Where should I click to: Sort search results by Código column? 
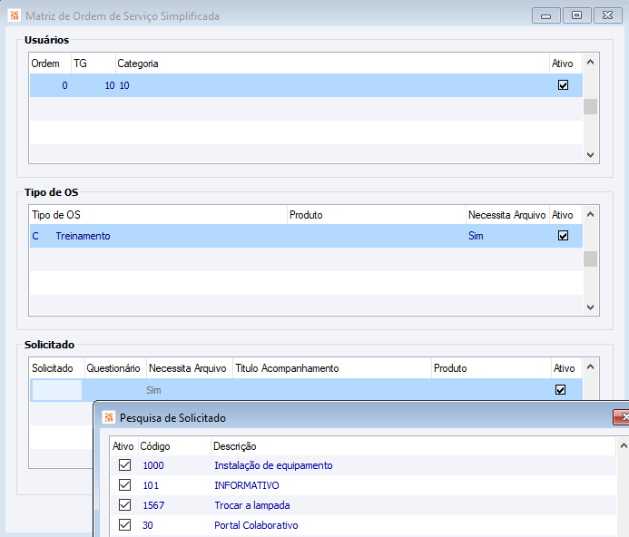pos(174,446)
